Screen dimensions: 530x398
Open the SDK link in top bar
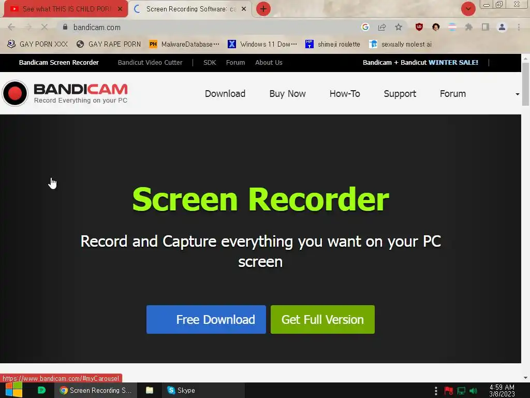tap(210, 63)
